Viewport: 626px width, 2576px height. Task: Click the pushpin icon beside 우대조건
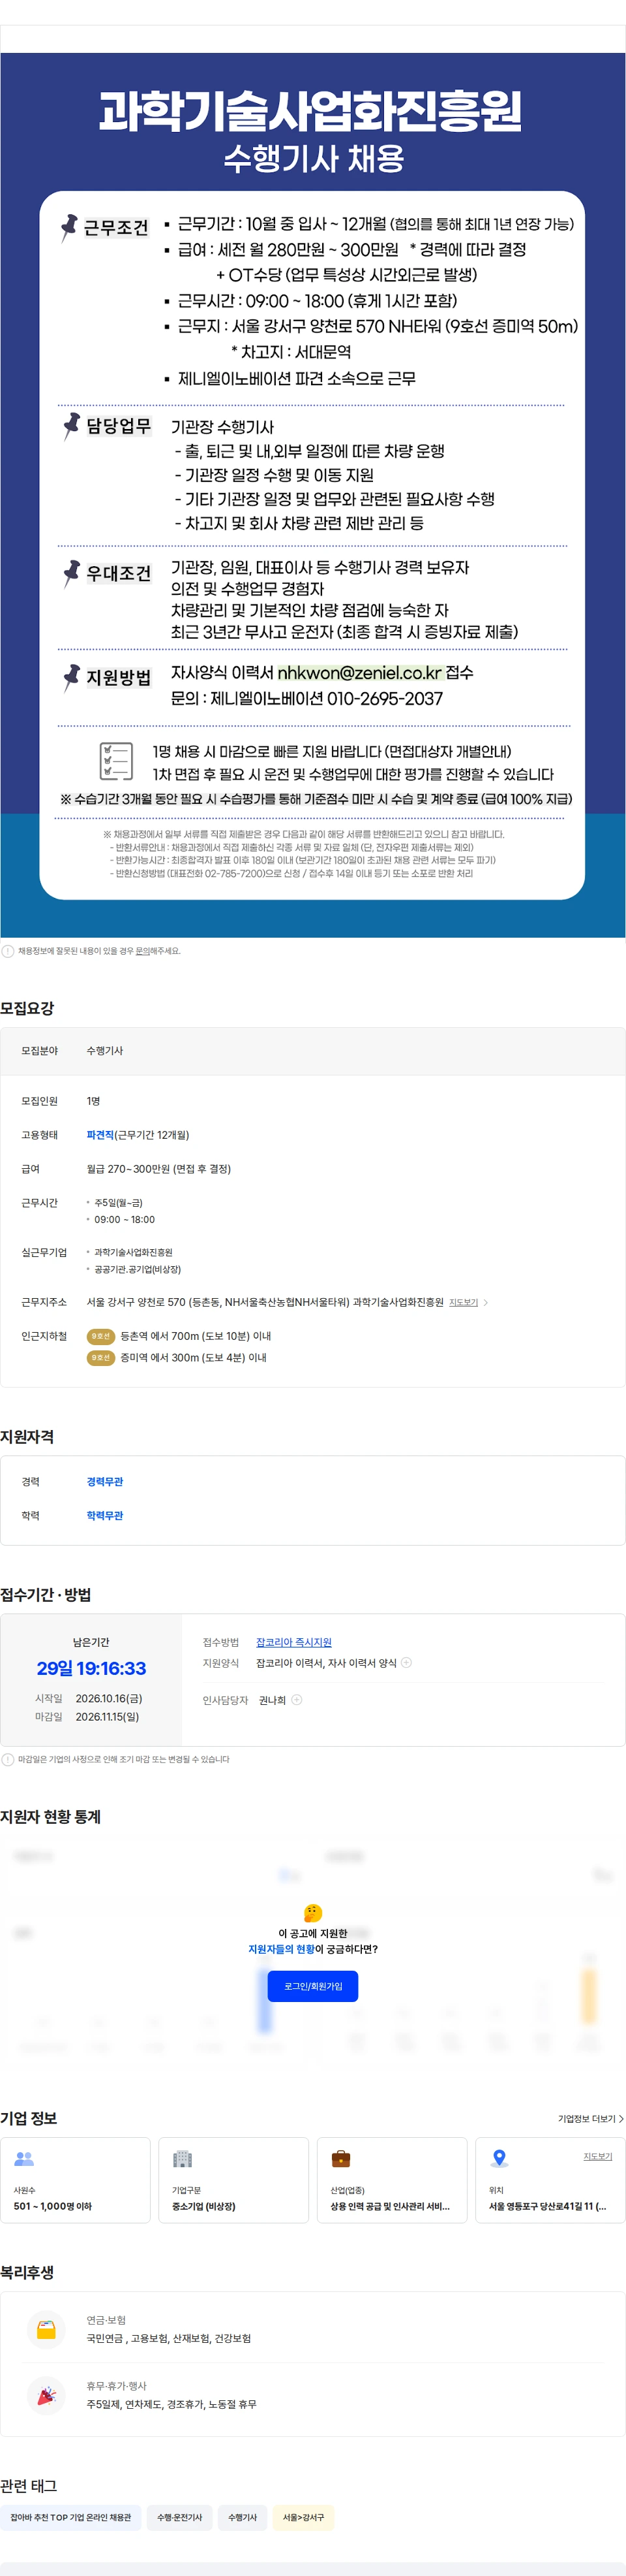click(x=71, y=573)
